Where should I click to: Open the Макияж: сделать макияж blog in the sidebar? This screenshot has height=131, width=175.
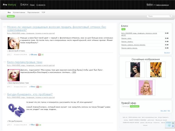tap(129, 48)
